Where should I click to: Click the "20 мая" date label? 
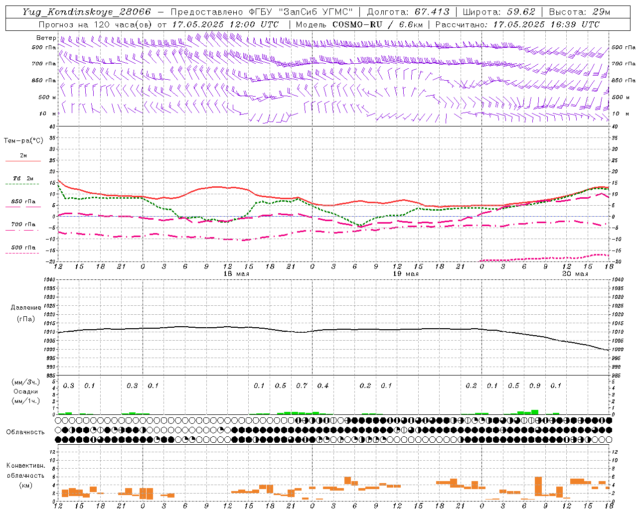(575, 274)
